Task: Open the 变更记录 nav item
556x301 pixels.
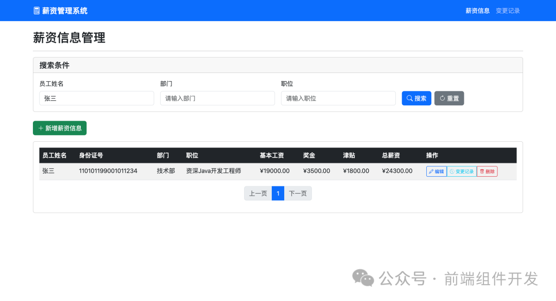Action: 508,11
